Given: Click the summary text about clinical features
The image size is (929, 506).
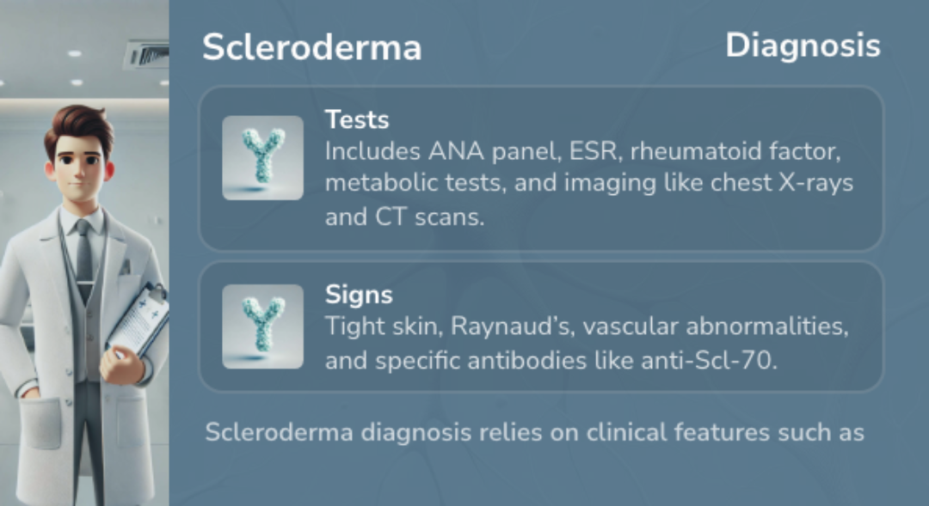Looking at the screenshot, I should (x=534, y=433).
